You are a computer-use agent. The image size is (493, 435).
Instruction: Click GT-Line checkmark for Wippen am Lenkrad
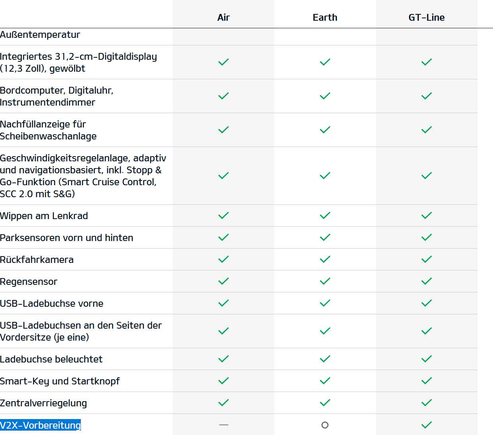point(426,216)
